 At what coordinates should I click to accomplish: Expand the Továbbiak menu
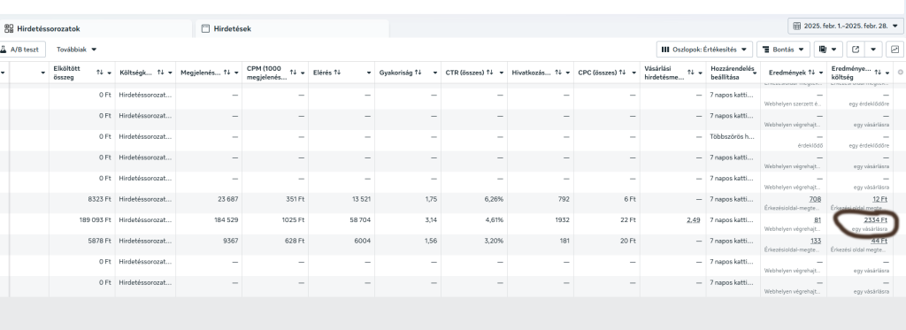click(x=77, y=50)
